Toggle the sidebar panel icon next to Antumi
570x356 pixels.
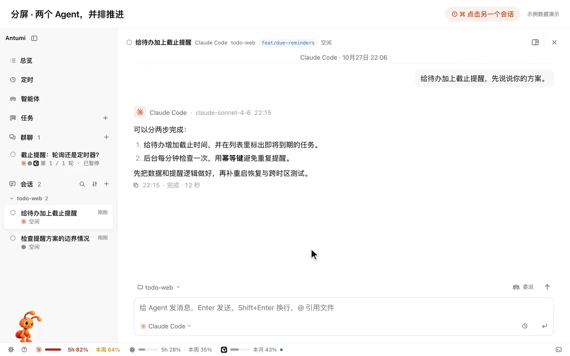[x=34, y=38]
